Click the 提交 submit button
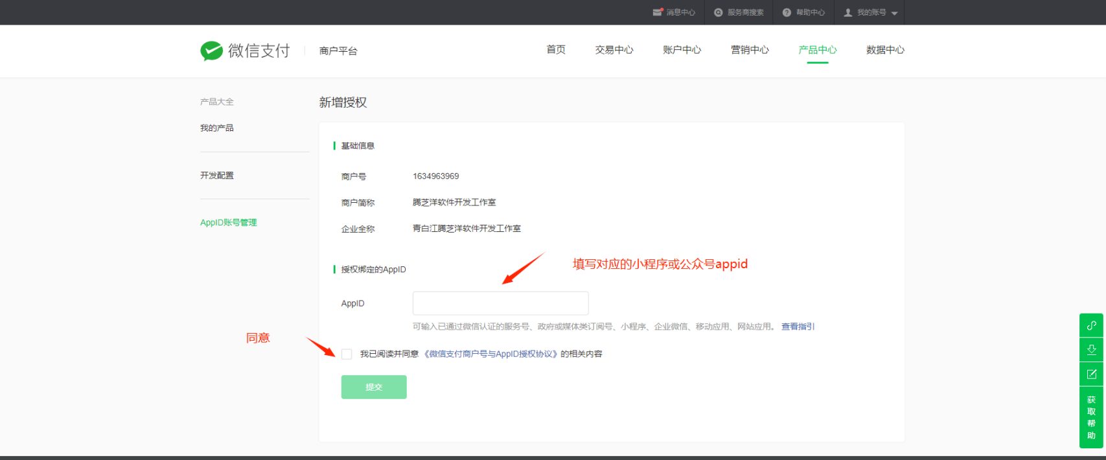Screen dimensions: 1106x460 click(x=374, y=387)
